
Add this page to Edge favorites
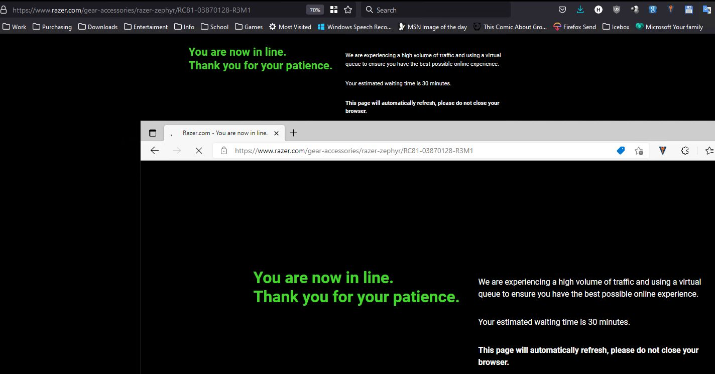[639, 151]
